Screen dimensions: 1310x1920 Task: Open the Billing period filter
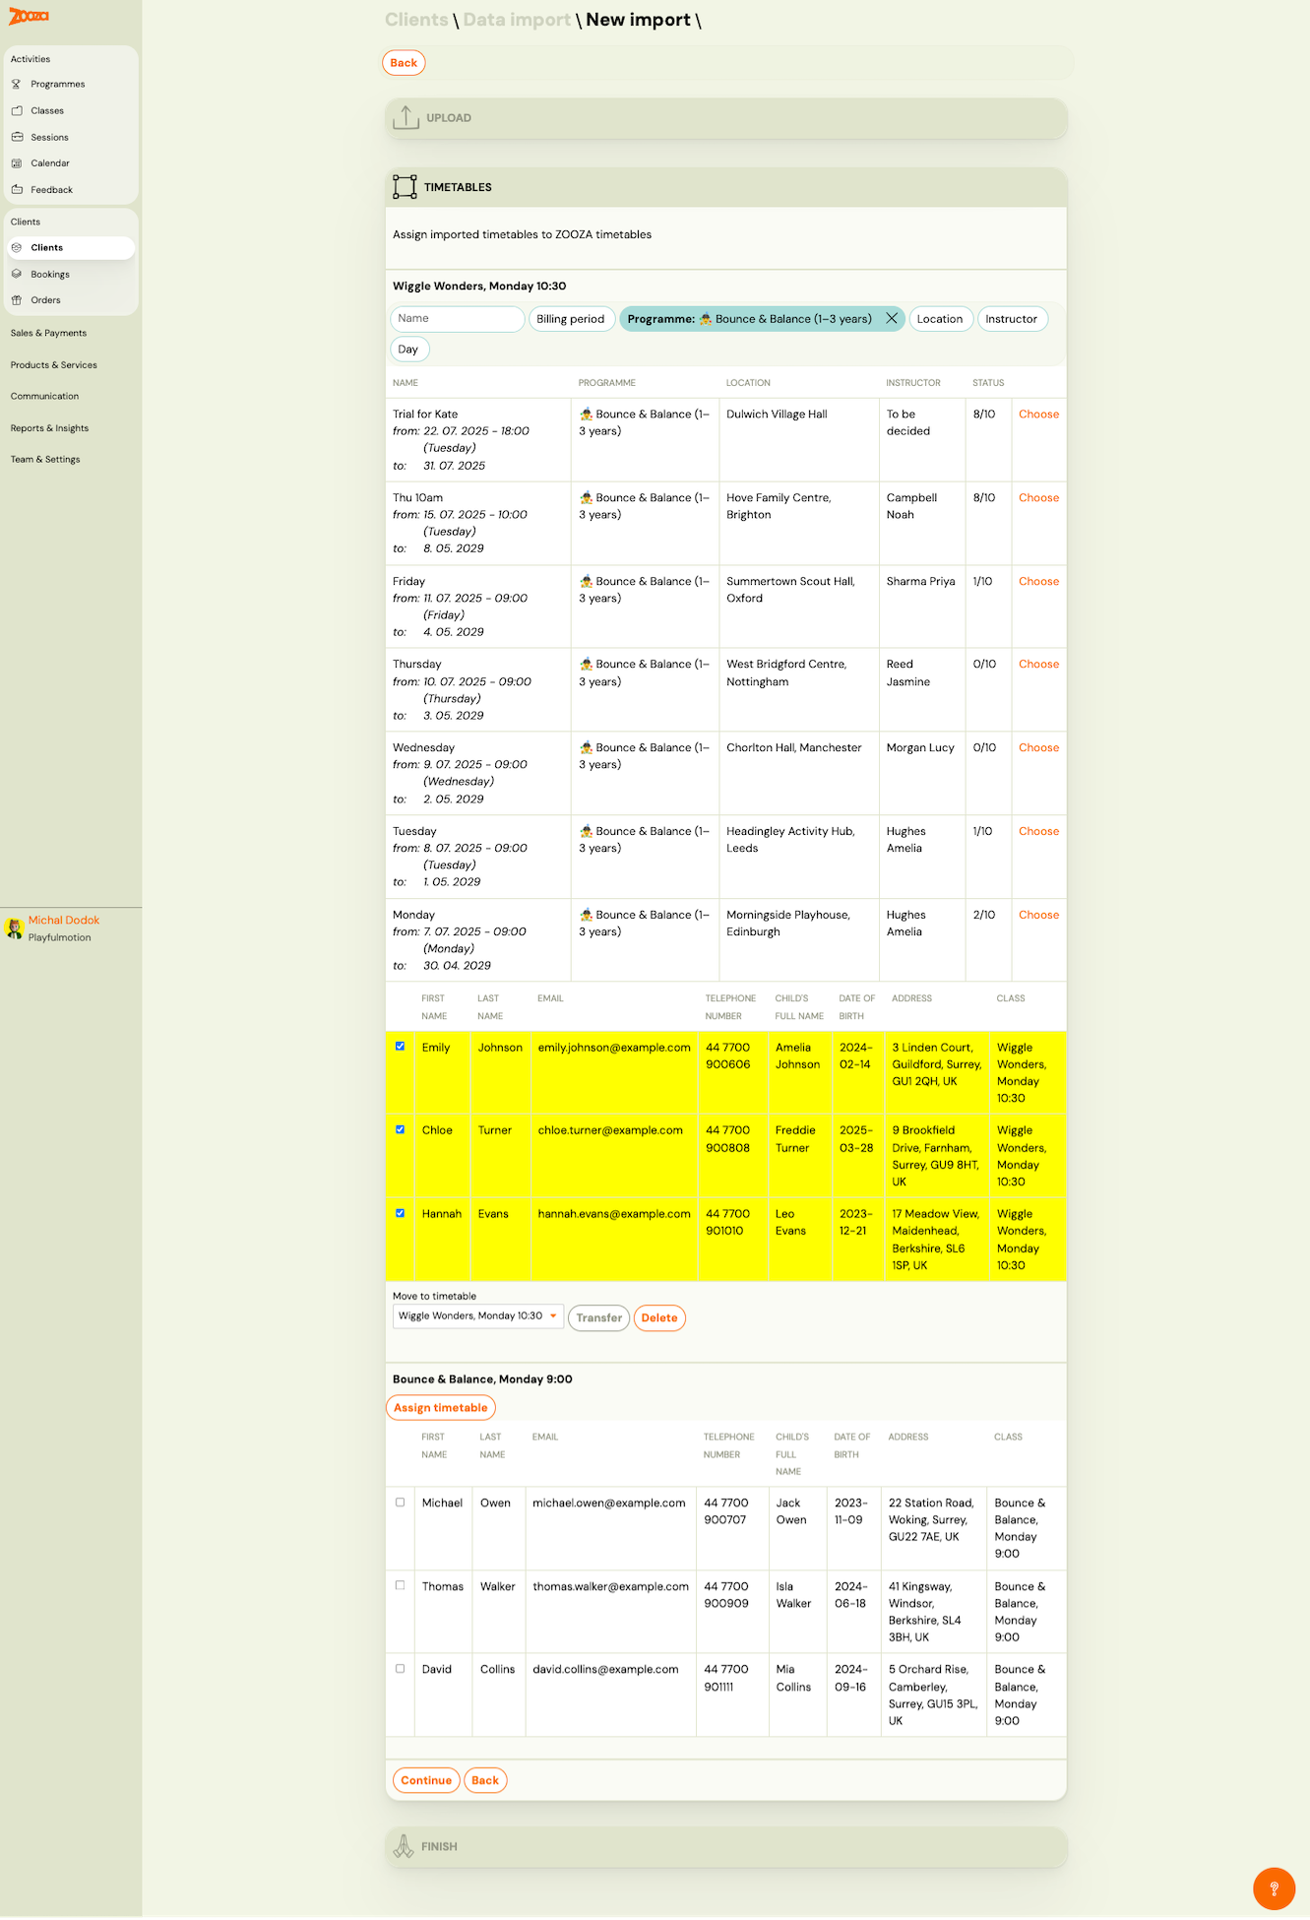click(x=571, y=319)
